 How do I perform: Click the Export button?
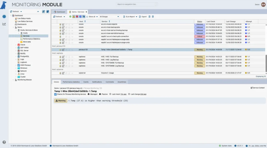(x=143, y=17)
